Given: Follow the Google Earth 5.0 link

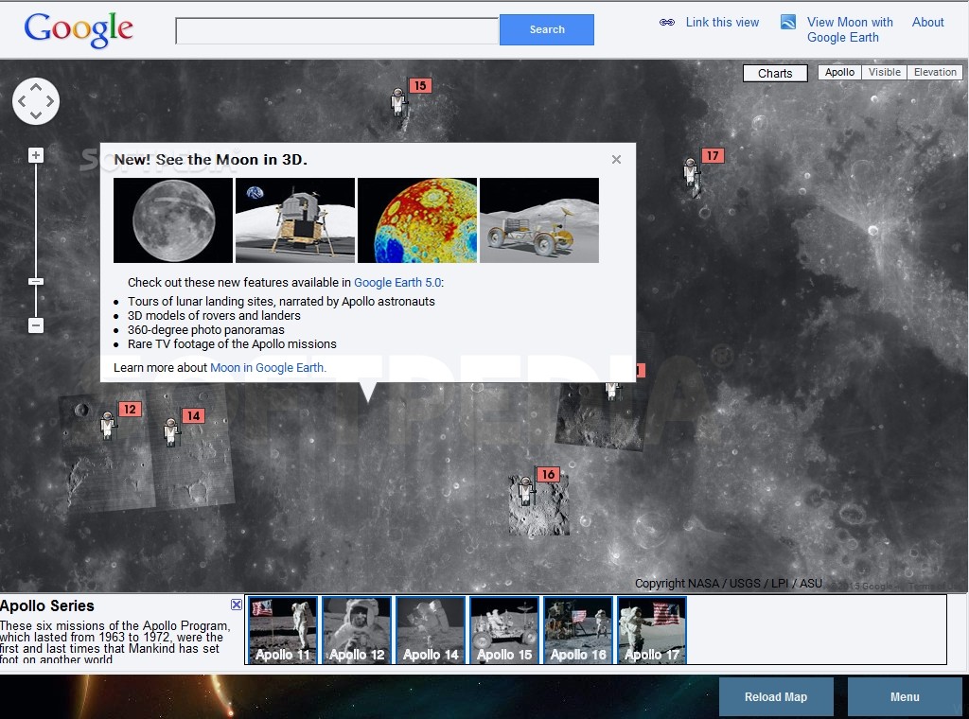Looking at the screenshot, I should (397, 282).
